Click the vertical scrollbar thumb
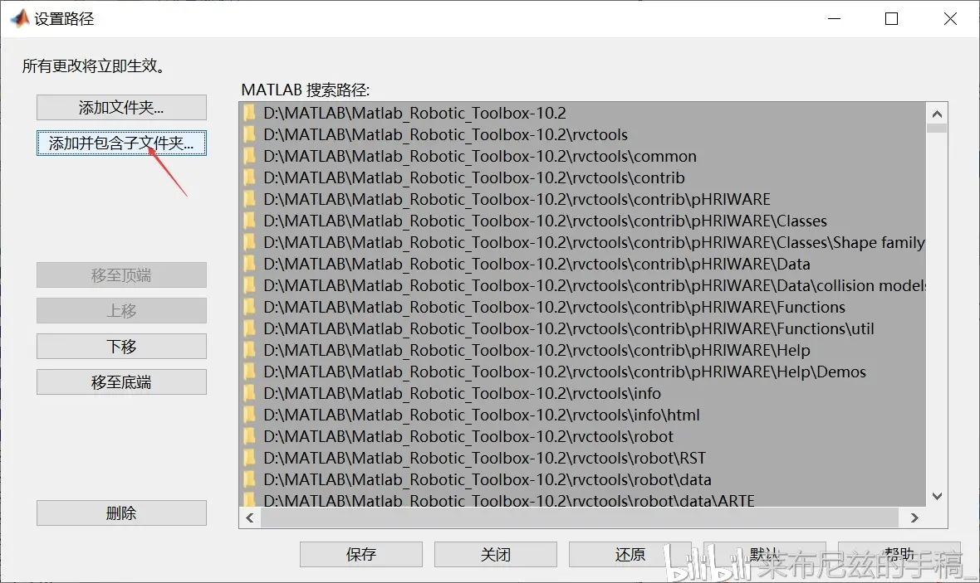The height and width of the screenshot is (583, 980). coord(936,128)
